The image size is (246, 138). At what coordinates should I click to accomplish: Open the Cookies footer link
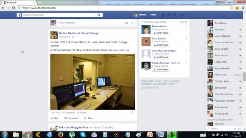[x=175, y=81]
